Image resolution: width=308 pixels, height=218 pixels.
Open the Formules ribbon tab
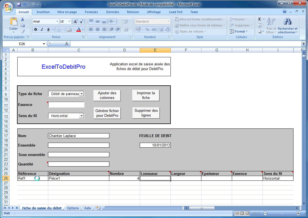point(91,12)
